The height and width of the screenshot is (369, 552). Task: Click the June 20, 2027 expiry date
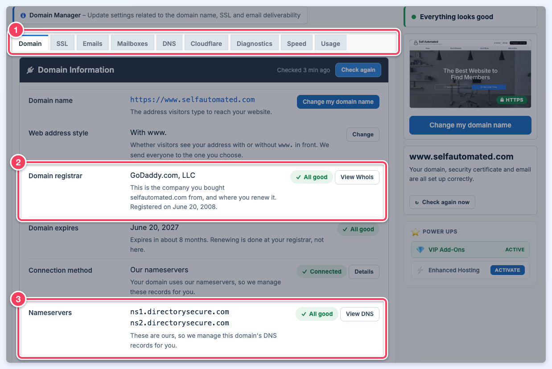[155, 227]
